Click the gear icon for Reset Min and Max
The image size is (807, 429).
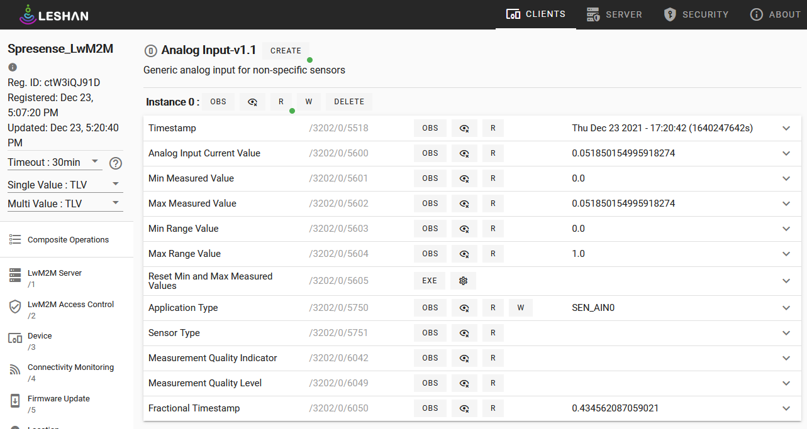tap(464, 281)
